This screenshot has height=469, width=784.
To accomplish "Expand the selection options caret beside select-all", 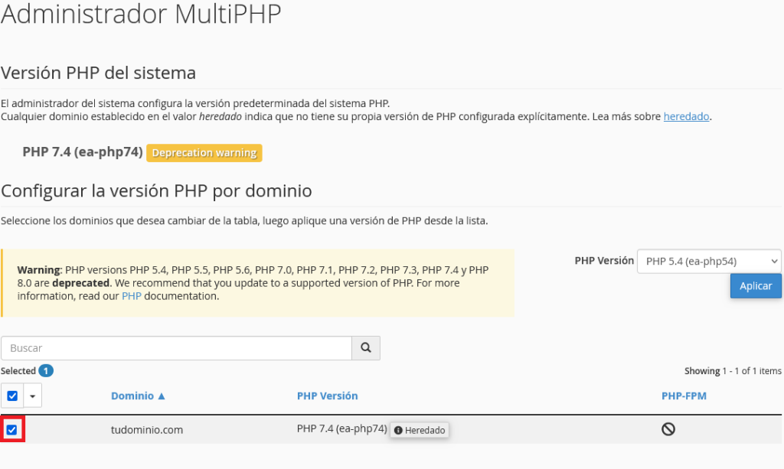I will pos(32,396).
